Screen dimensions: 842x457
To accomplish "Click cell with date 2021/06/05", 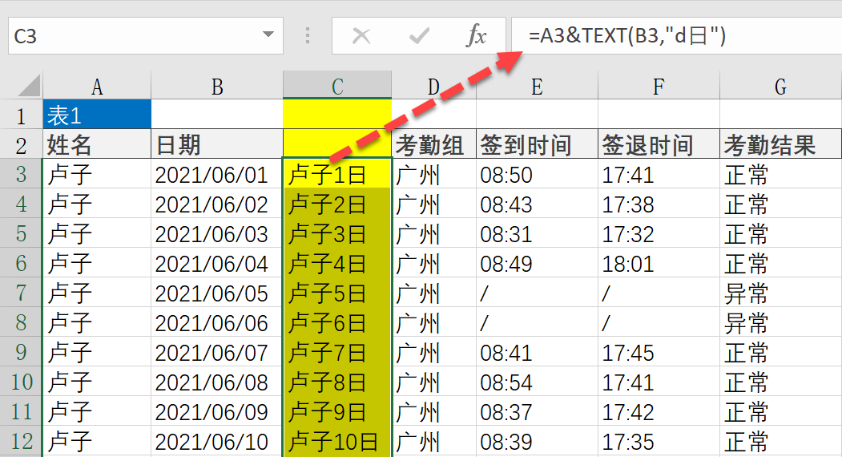I will (x=217, y=293).
